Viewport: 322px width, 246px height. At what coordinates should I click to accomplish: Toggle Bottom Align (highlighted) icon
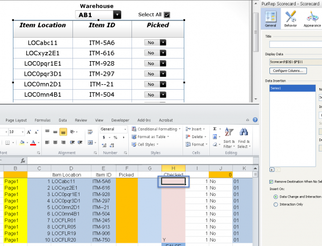click(63, 132)
